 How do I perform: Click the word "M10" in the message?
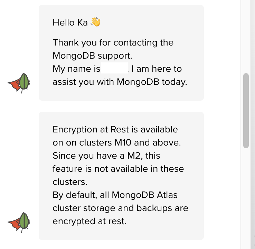129,143
